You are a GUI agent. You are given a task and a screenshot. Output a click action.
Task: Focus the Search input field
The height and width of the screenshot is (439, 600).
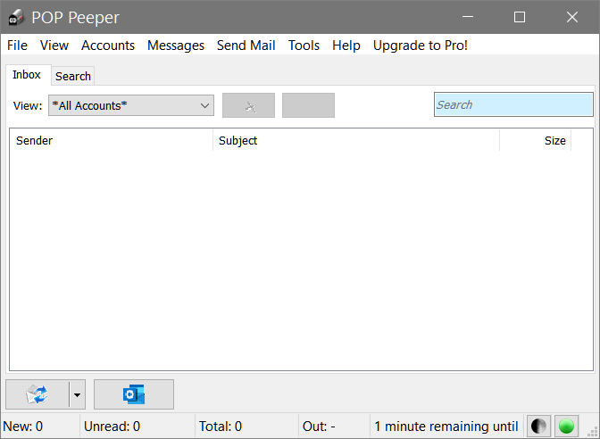pos(513,104)
